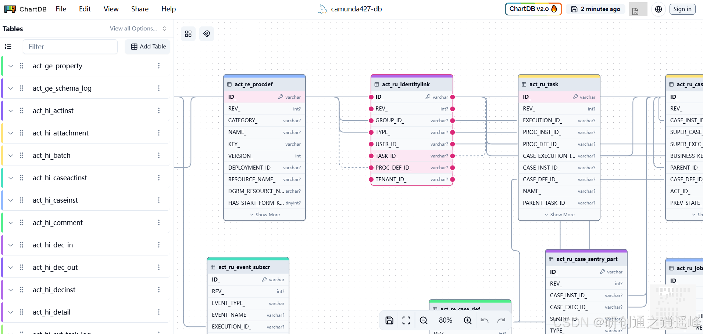Zoom in on the diagram canvas
Viewport: 703px width, 334px height.
[467, 320]
